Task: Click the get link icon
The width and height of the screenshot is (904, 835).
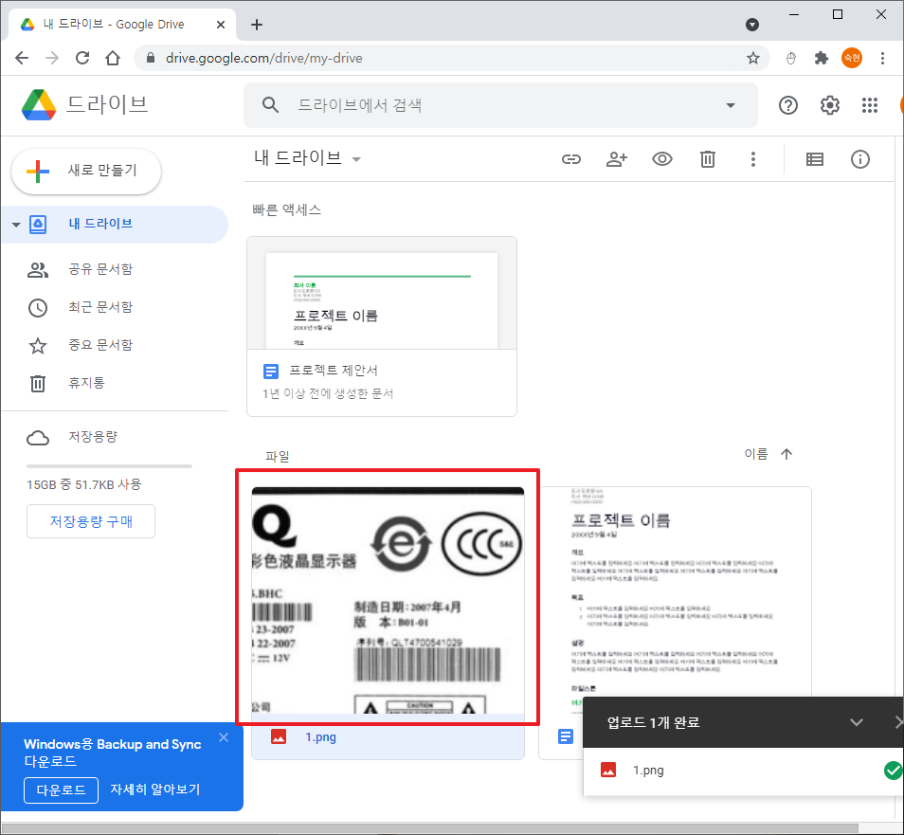Action: (x=570, y=159)
